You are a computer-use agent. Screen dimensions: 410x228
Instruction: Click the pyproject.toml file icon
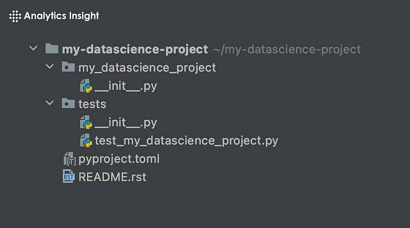[x=69, y=159]
